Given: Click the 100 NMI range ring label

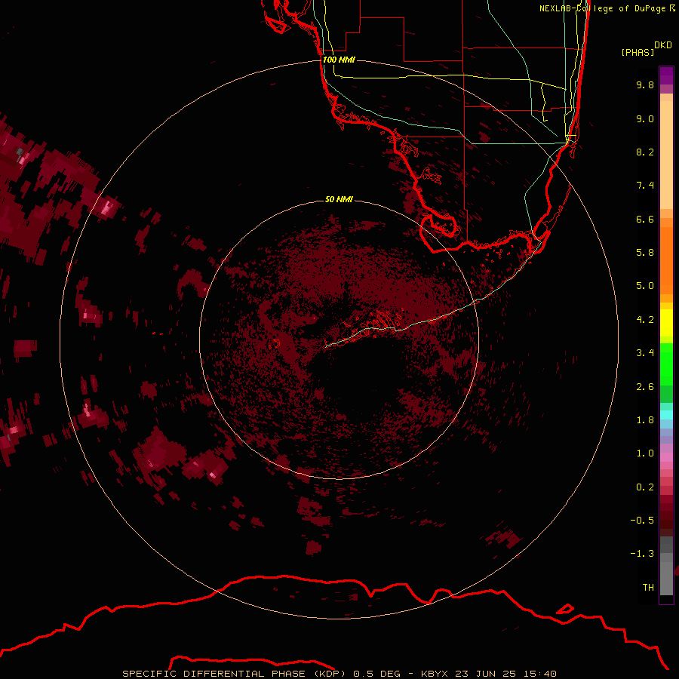Looking at the screenshot, I should (339, 60).
